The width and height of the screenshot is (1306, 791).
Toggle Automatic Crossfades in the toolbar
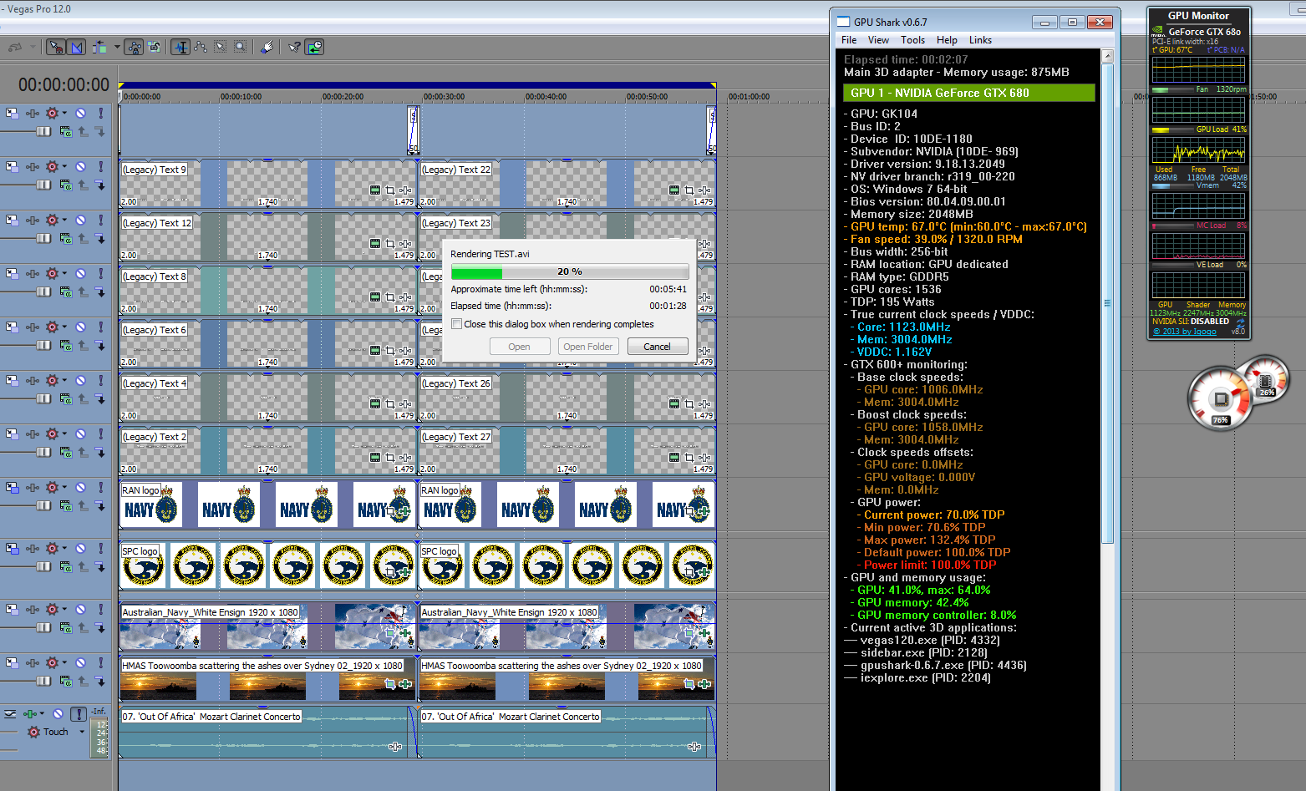pyautogui.click(x=77, y=48)
